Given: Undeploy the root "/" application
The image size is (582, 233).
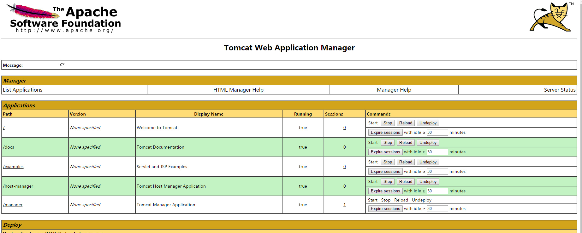Looking at the screenshot, I should click(428, 123).
